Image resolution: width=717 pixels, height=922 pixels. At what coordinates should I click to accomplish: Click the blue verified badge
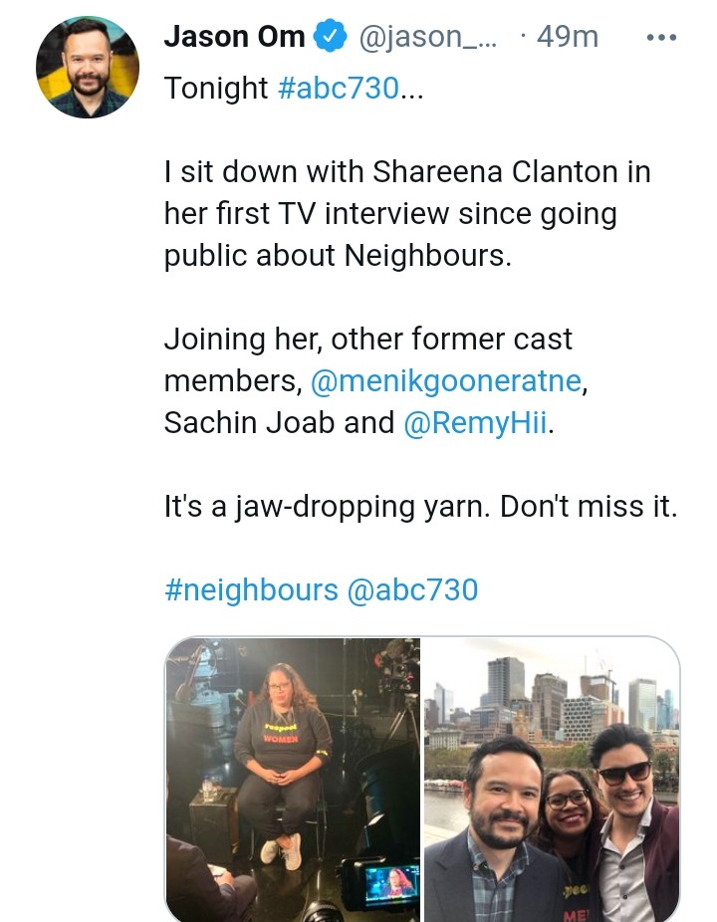point(328,38)
